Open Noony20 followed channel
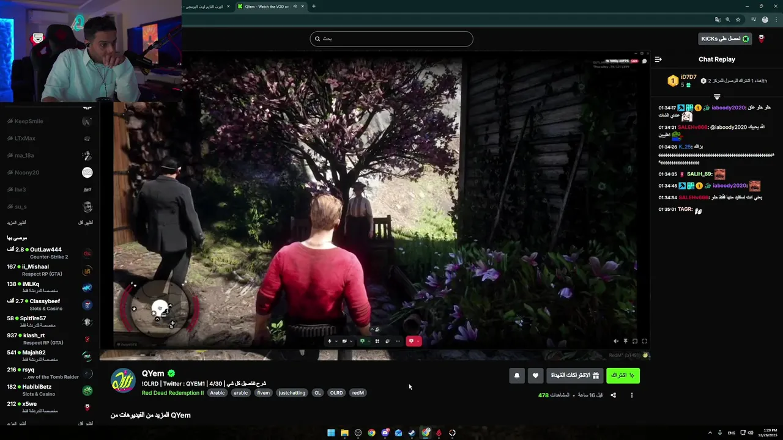 (50, 172)
